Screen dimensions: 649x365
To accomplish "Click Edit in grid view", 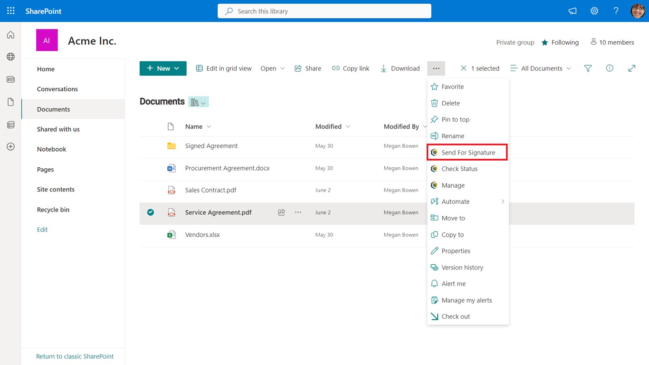I will 224,68.
